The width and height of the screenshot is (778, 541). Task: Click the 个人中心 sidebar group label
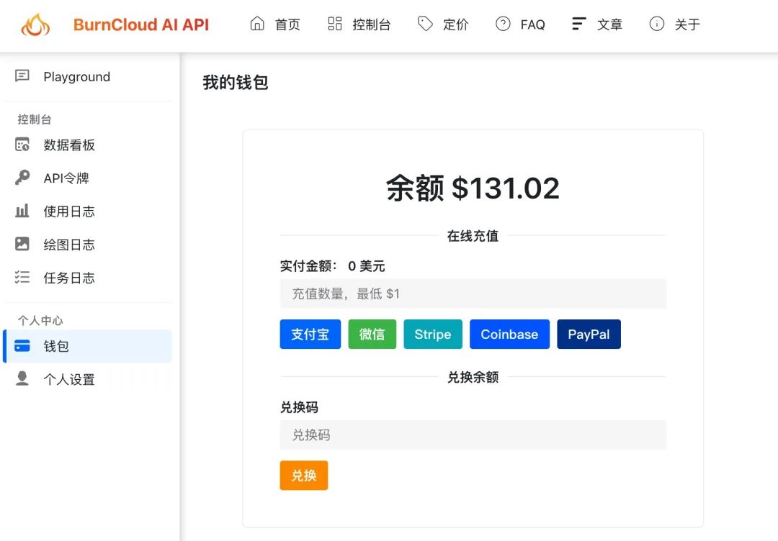pos(40,321)
